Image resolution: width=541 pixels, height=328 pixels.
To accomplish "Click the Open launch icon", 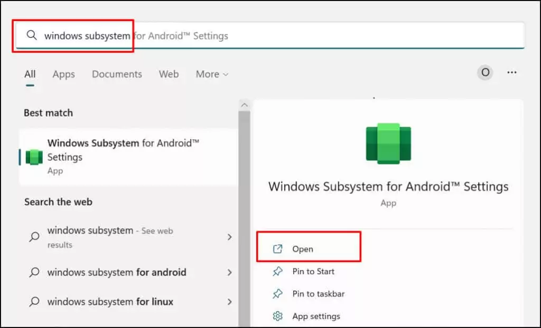I will point(278,249).
